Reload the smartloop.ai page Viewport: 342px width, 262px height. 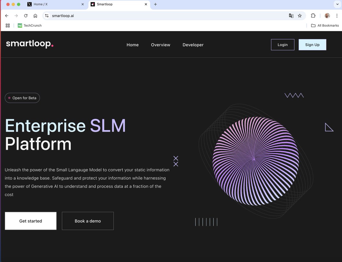coord(26,16)
